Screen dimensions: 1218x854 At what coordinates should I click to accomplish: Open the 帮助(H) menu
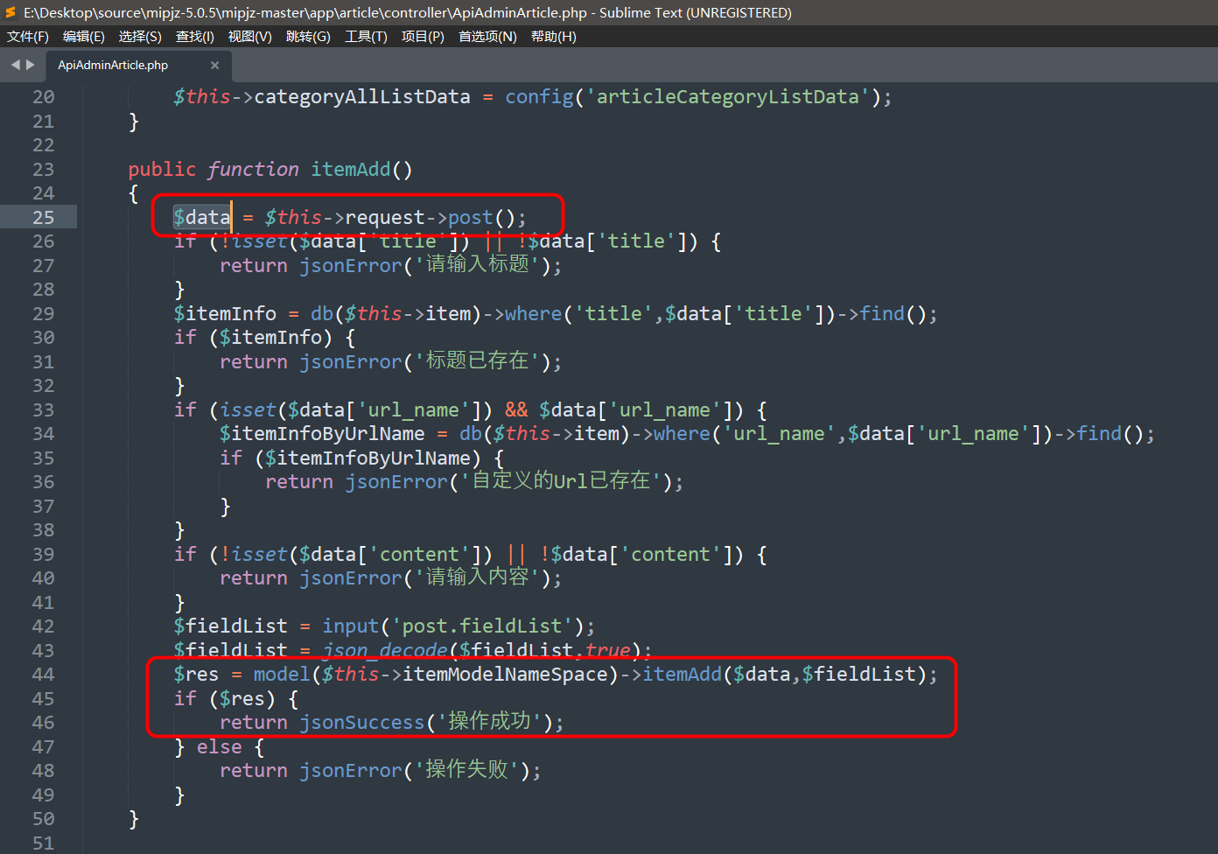click(554, 36)
